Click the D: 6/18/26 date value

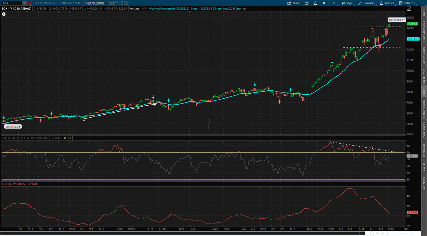click(39, 8)
